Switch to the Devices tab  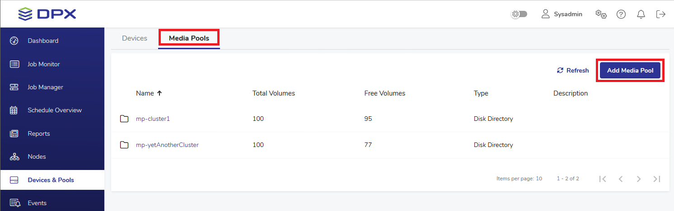point(135,38)
